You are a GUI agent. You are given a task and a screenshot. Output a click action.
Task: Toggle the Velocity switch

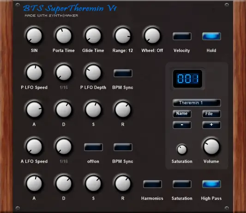[x=182, y=37]
